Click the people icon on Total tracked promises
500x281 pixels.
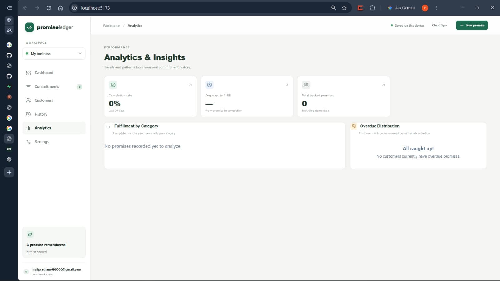pyautogui.click(x=306, y=85)
